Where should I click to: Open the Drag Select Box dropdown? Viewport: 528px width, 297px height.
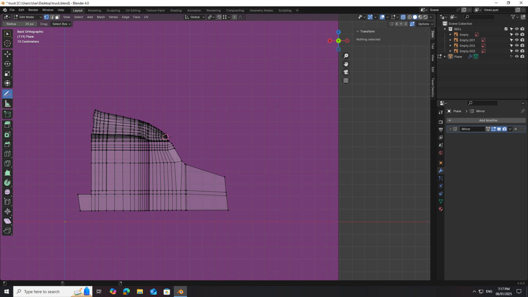[61, 24]
